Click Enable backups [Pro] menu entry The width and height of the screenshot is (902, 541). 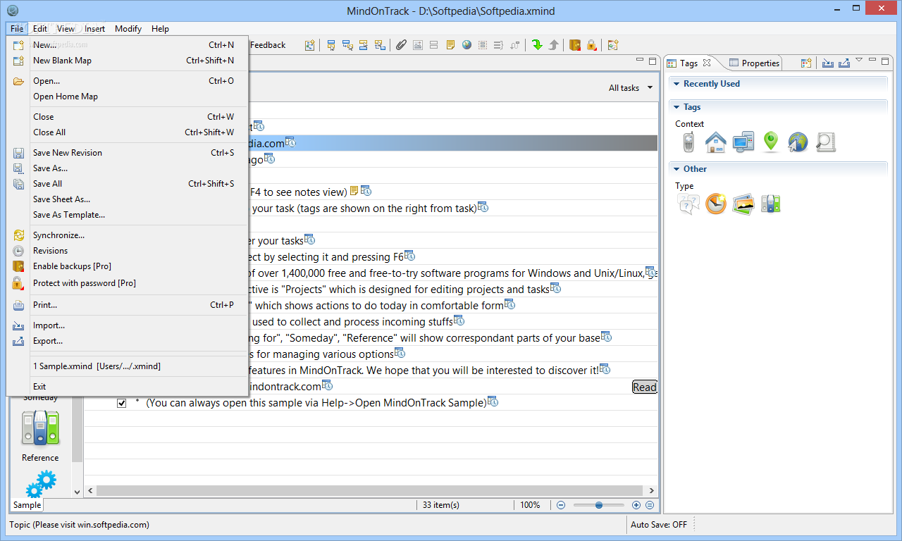128,266
